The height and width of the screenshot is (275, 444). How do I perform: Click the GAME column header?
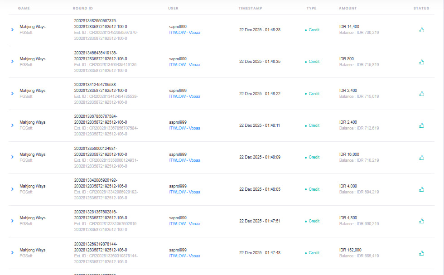24,8
